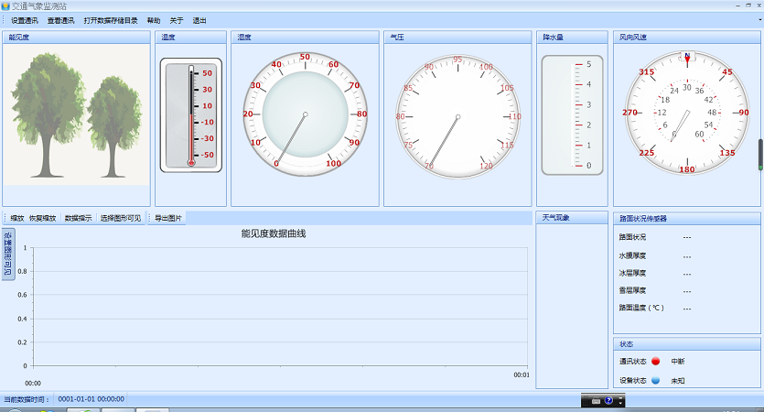
Task: Click 打开数据存储目录 menu item
Action: pos(111,20)
